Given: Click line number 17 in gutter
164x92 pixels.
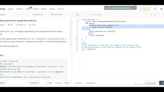Looking at the screenshot, I should (77, 51).
